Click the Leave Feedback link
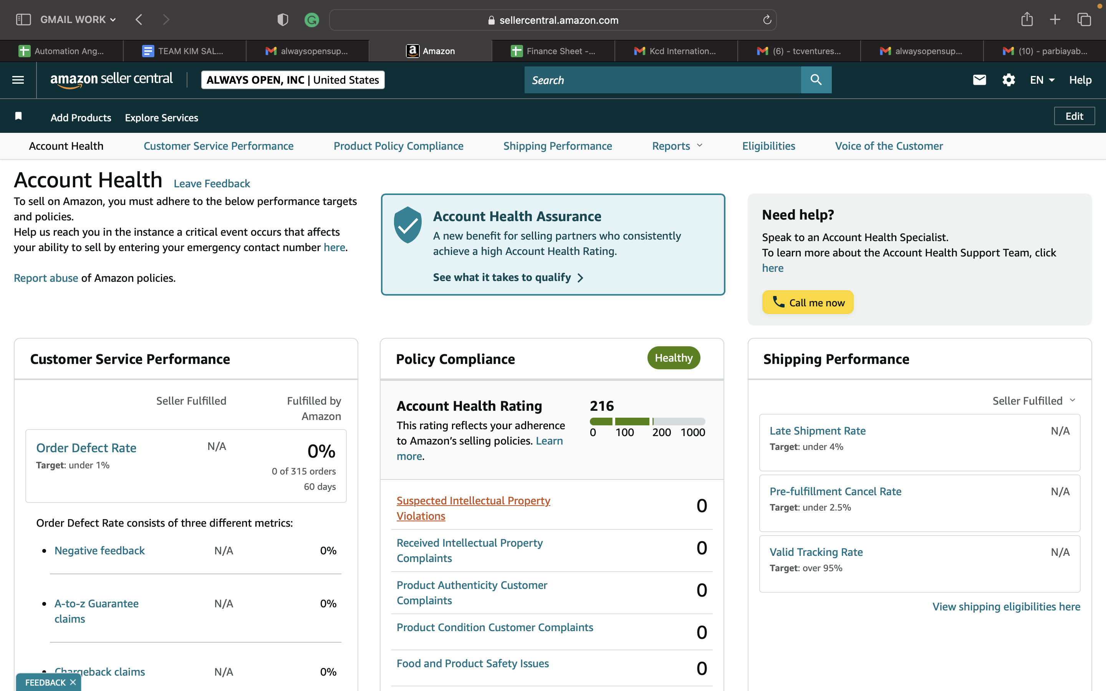This screenshot has width=1106, height=691. coord(212,183)
